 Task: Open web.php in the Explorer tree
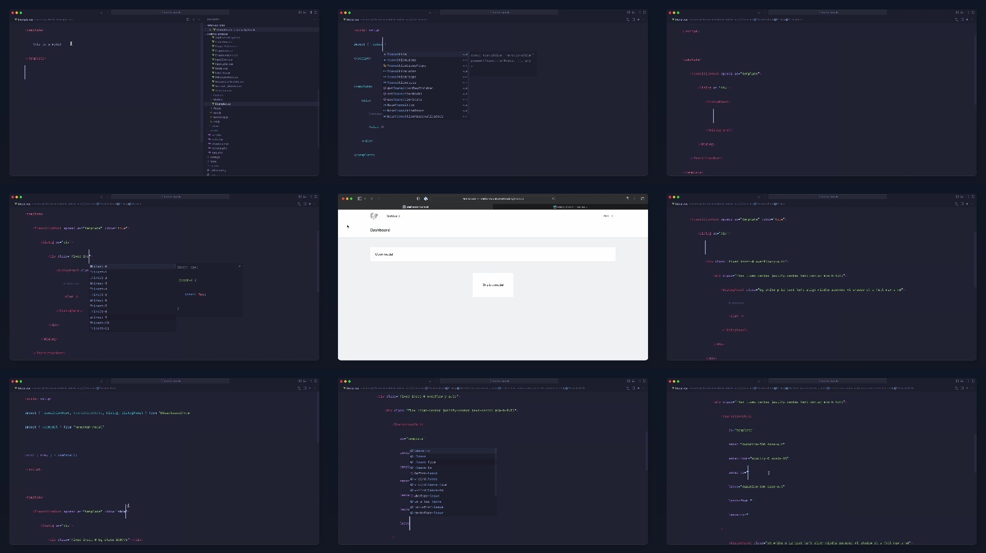(x=216, y=153)
